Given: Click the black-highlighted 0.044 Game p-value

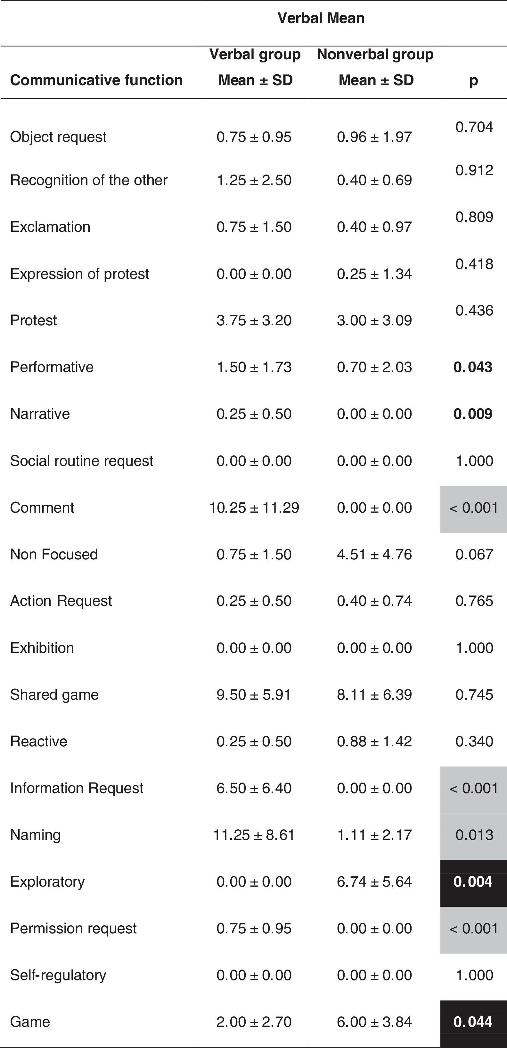Looking at the screenshot, I should [x=473, y=1022].
